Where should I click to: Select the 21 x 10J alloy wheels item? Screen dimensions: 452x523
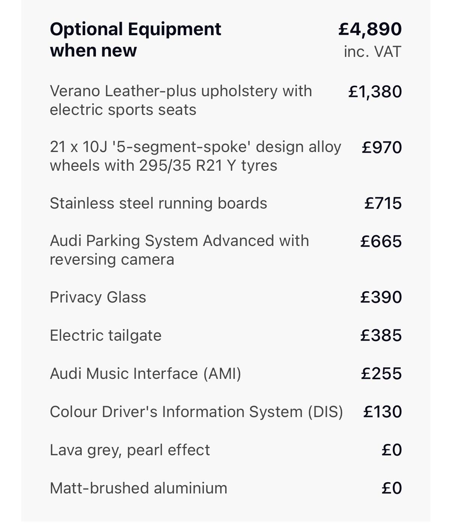tap(195, 156)
